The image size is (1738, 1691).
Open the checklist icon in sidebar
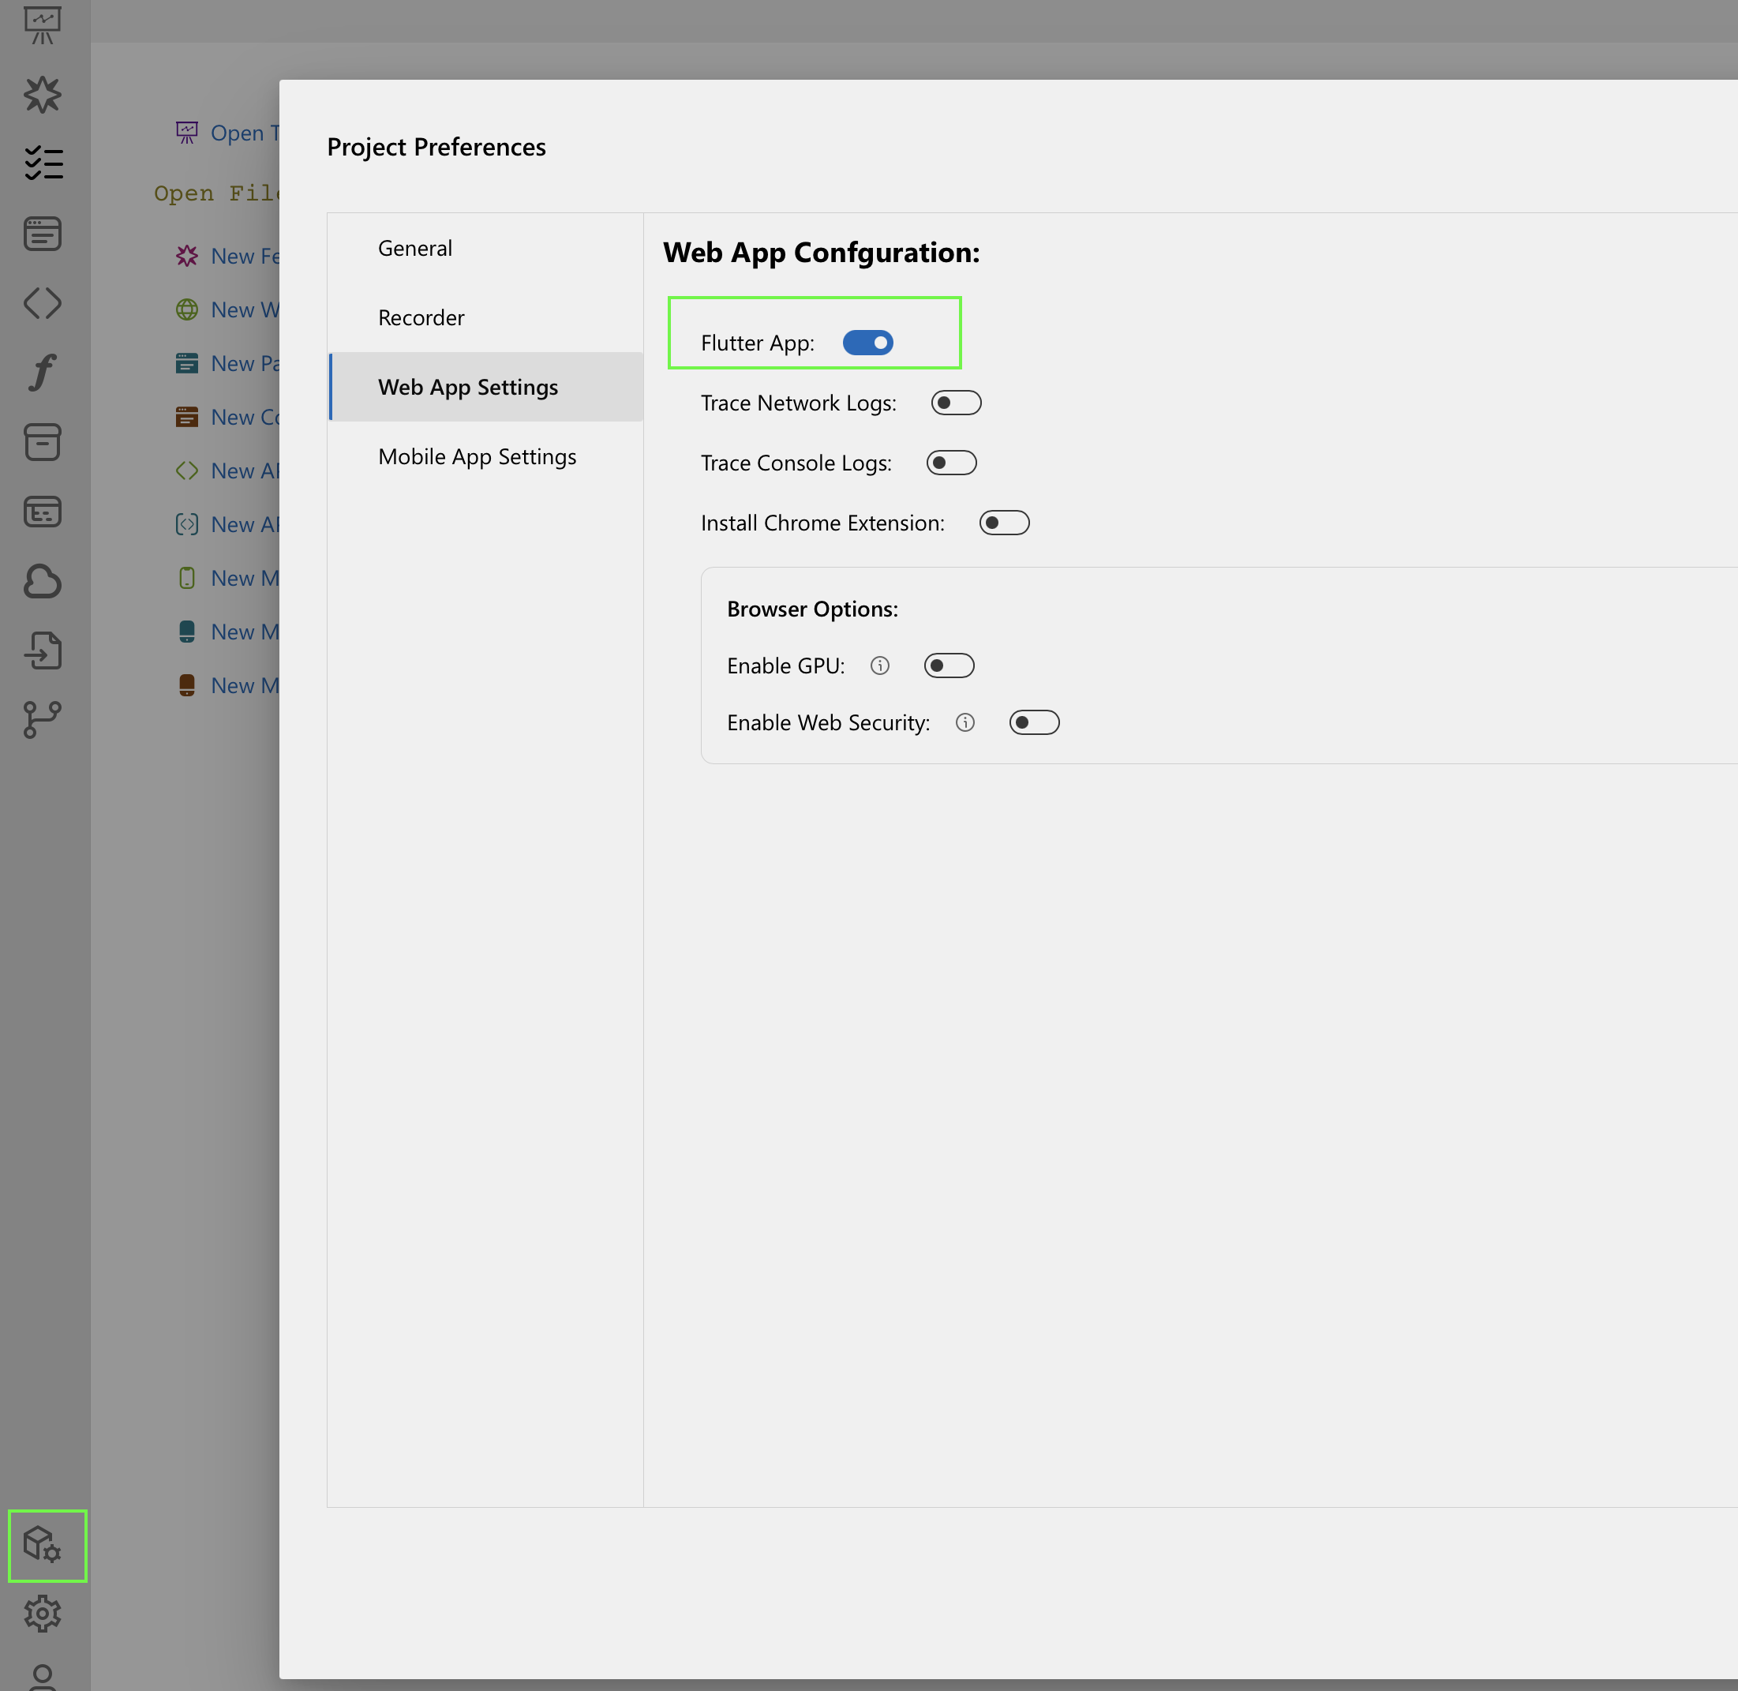(42, 163)
